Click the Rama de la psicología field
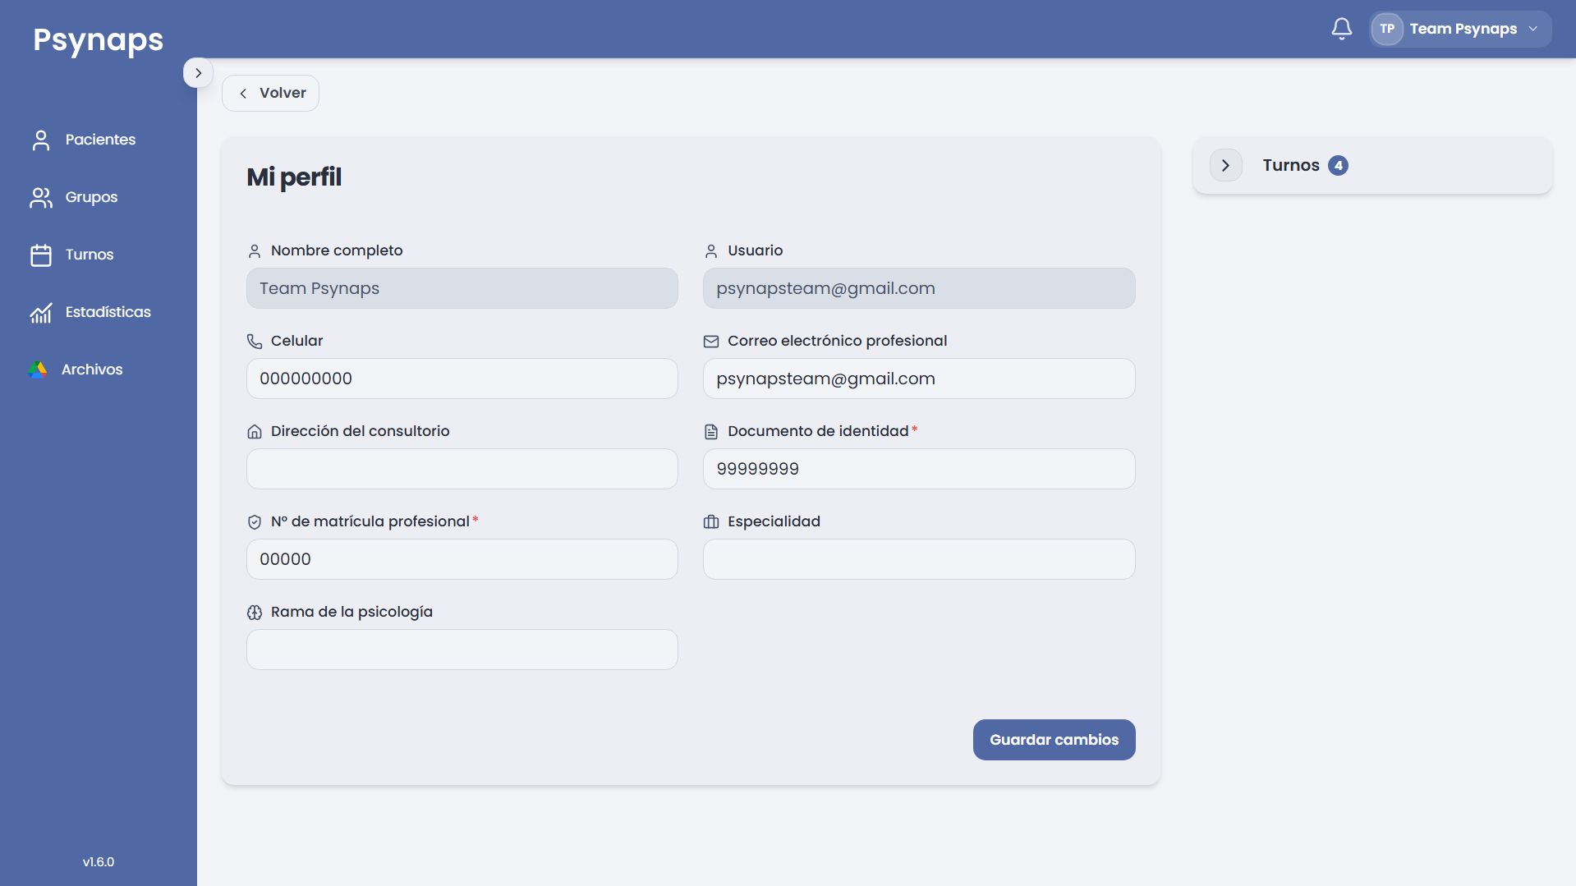1576x886 pixels. click(x=462, y=650)
